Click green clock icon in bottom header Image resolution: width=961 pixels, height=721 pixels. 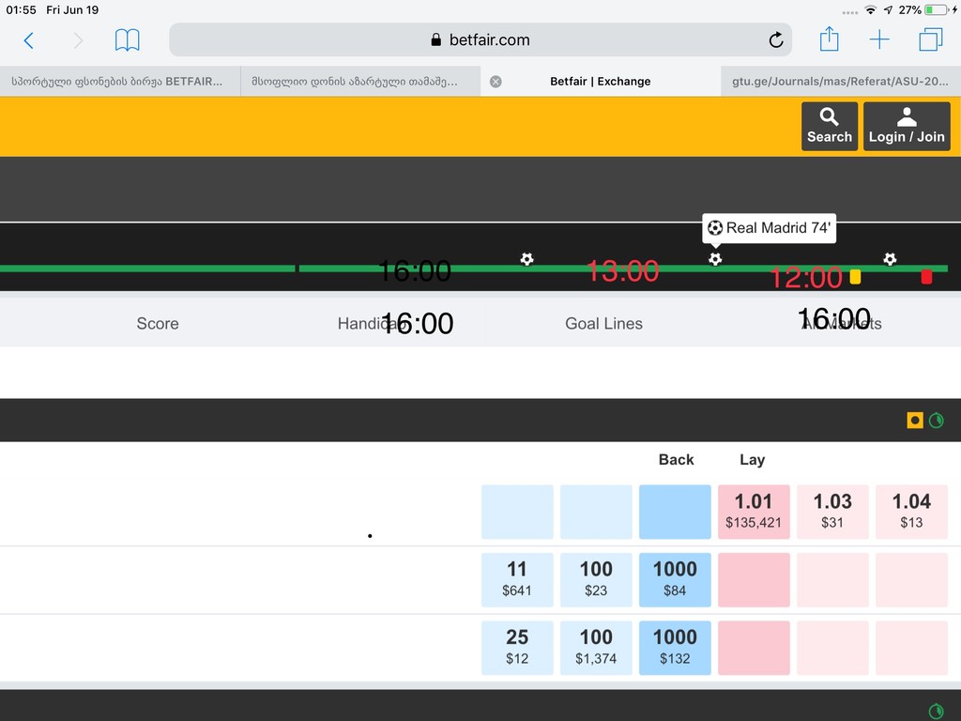(x=937, y=712)
